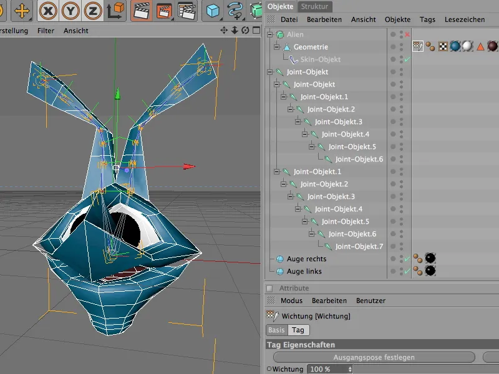Open Bearbeiten menu in the object manager
499x374 pixels.
click(324, 19)
